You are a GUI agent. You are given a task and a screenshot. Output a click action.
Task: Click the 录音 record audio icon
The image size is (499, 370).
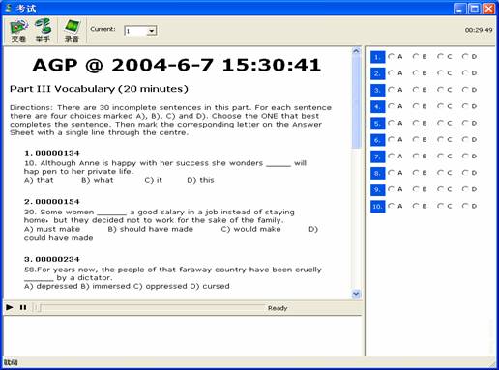(72, 30)
